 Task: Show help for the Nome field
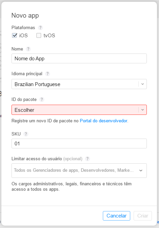[x=28, y=49]
